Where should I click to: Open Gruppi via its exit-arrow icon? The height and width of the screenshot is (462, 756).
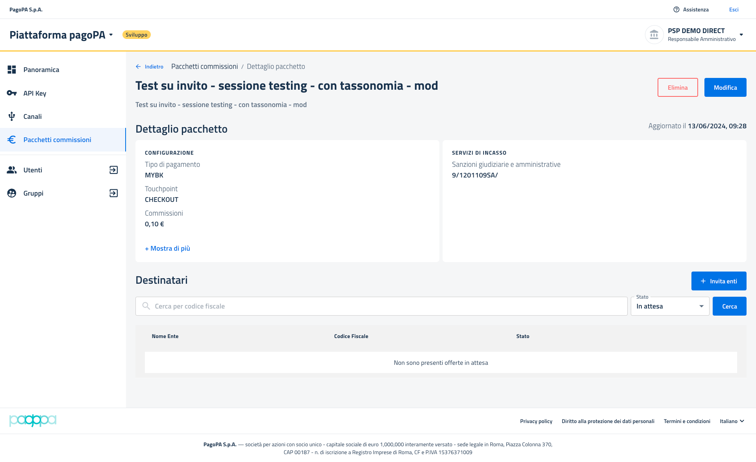point(113,193)
